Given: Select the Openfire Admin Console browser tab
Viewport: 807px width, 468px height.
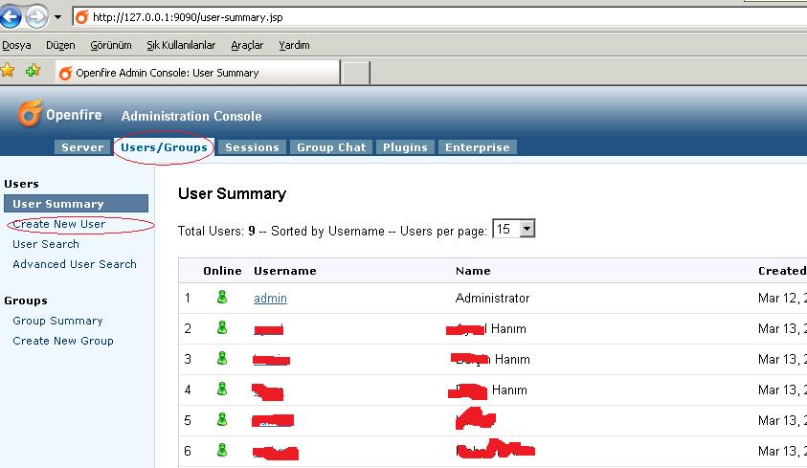Looking at the screenshot, I should point(197,73).
